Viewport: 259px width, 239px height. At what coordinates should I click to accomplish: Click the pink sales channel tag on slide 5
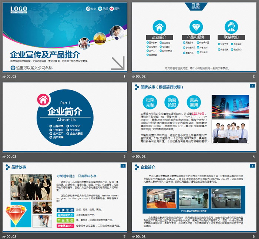tap(65, 226)
